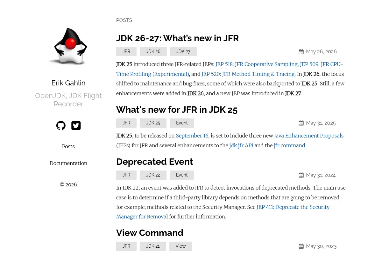Click the 'POSTS' section heading
Screen dimensions: 382x254
click(124, 20)
